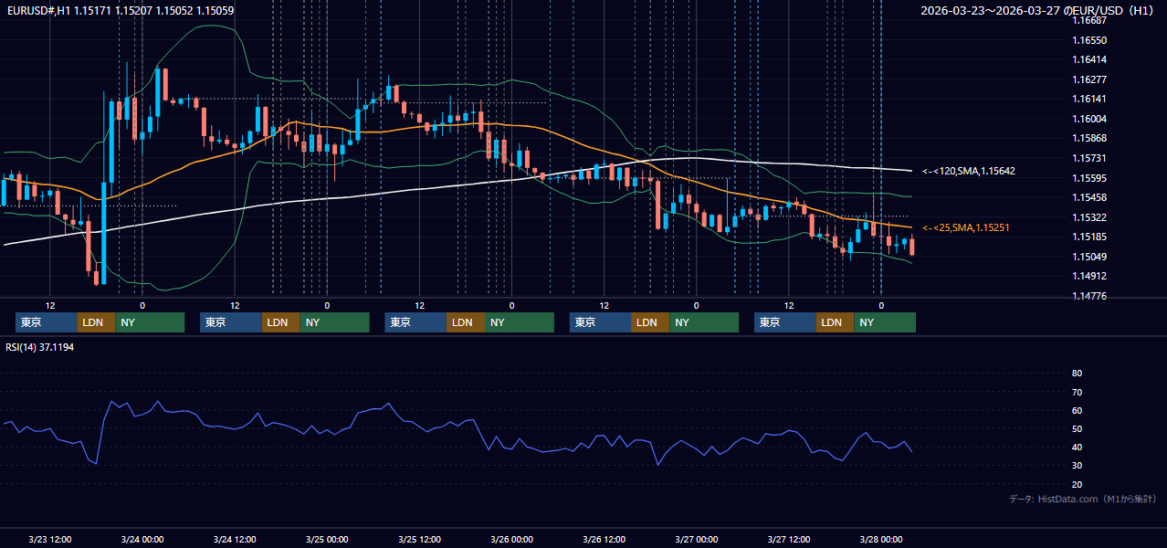Pick the 3/26 12:00 time axis label
The width and height of the screenshot is (1167, 548).
[x=604, y=539]
